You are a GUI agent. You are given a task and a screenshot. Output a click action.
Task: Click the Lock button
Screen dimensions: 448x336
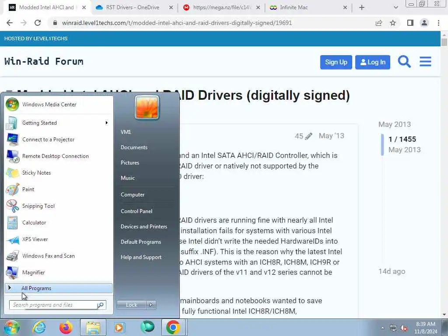[x=132, y=305]
